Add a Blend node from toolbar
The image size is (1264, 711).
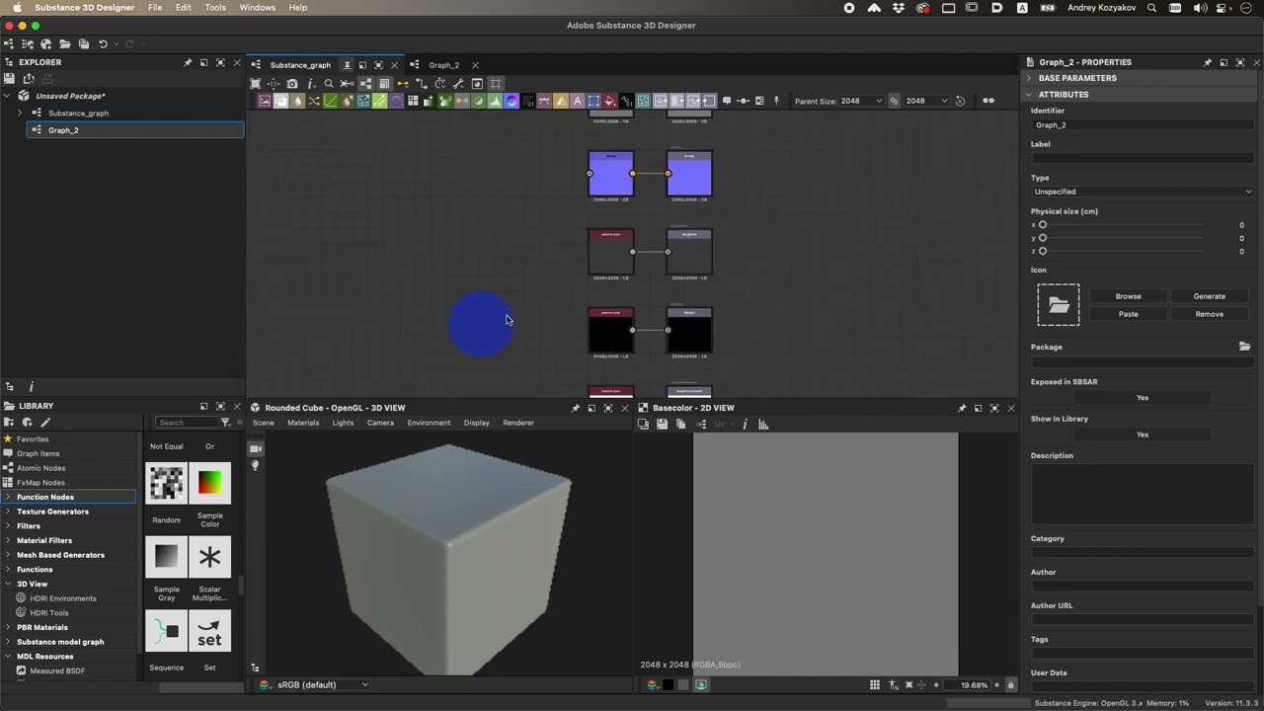[280, 101]
